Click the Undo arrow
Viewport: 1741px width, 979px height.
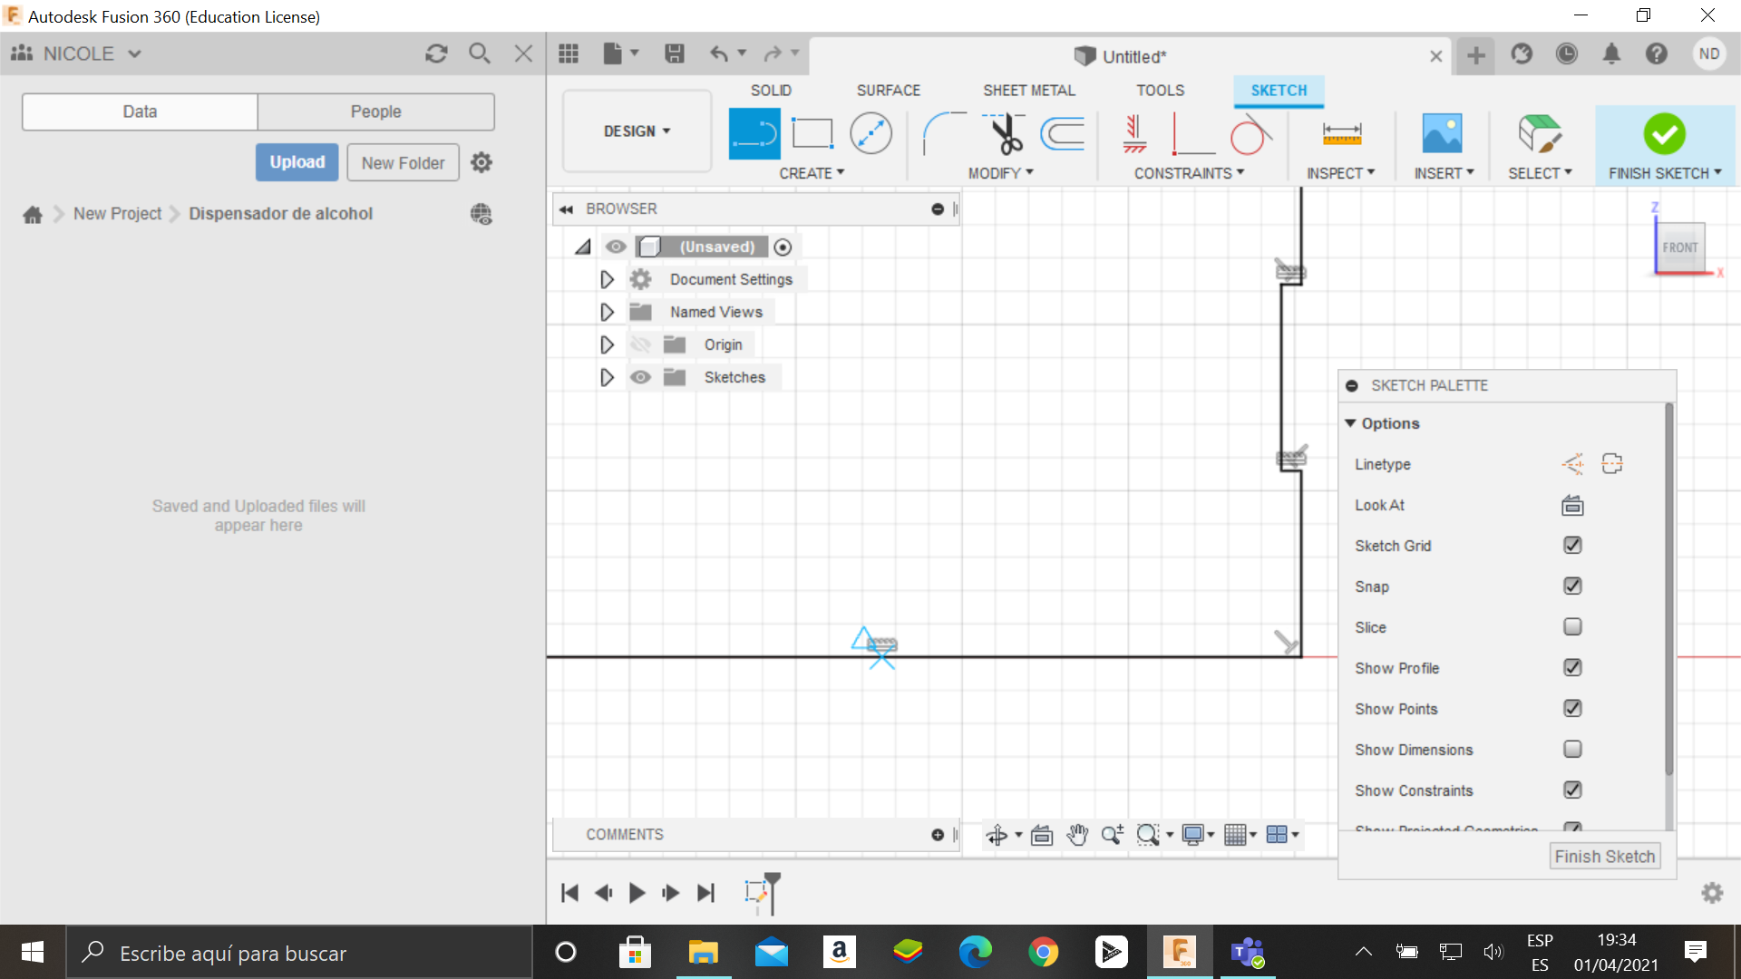tap(719, 54)
